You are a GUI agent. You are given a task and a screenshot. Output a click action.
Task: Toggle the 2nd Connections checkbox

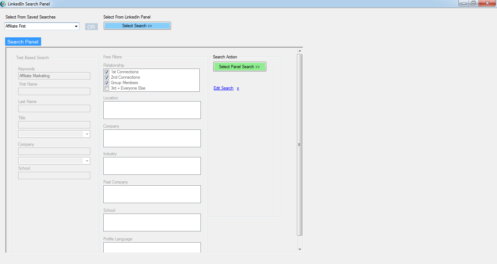[107, 77]
